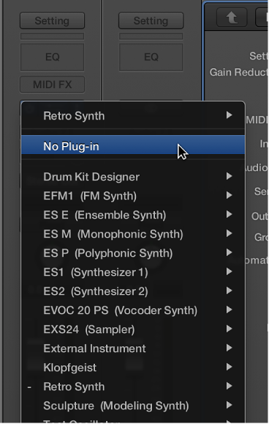Click the MIDI FX slot

point(53,84)
